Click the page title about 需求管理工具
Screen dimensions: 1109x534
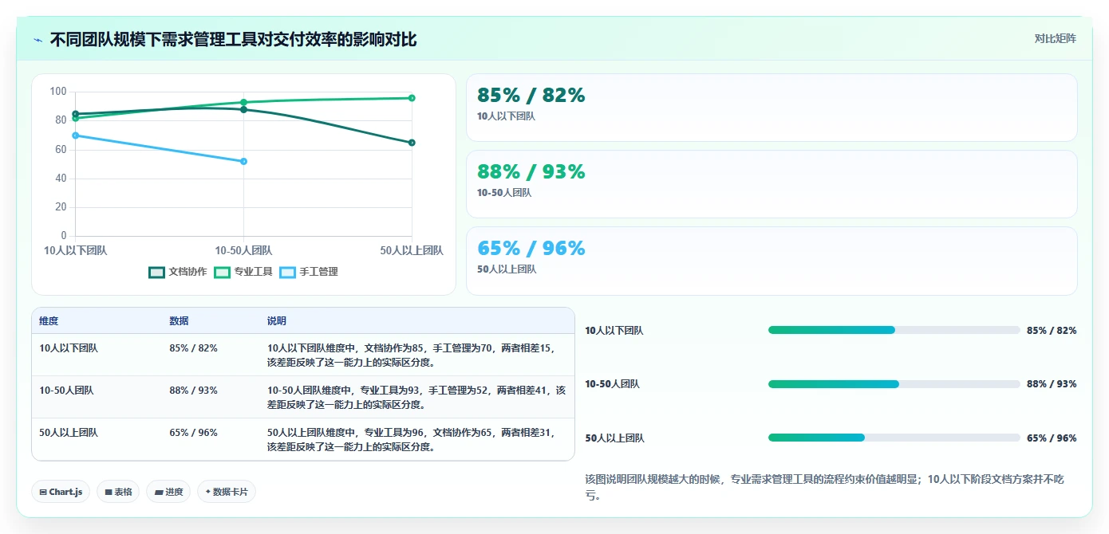pyautogui.click(x=233, y=40)
